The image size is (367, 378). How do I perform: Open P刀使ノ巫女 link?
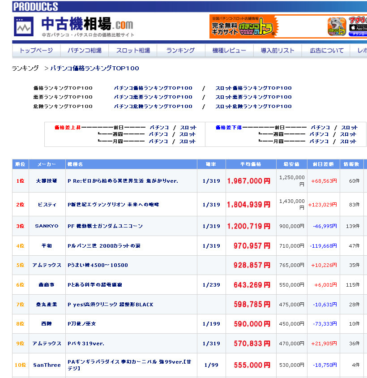point(82,324)
